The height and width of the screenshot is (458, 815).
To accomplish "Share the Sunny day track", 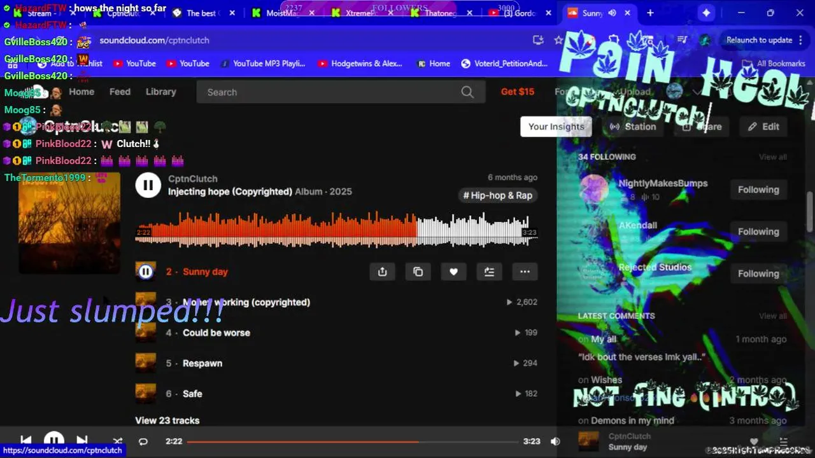I will [x=382, y=272].
